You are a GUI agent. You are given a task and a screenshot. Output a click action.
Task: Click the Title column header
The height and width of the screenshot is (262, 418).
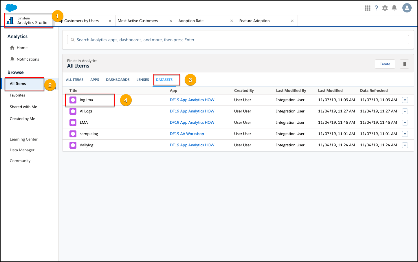coord(73,91)
